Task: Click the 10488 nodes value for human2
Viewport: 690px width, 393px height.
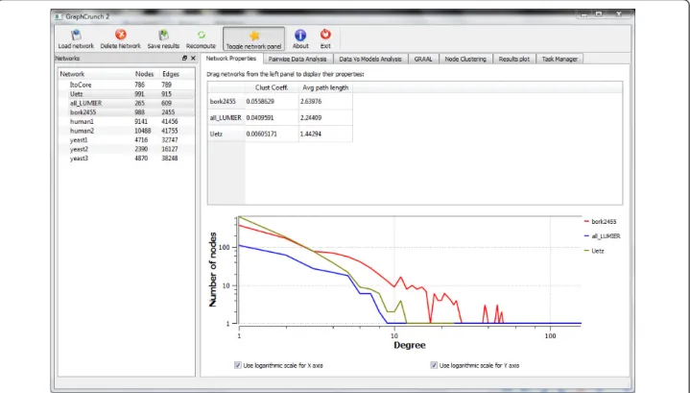Action: (143, 131)
